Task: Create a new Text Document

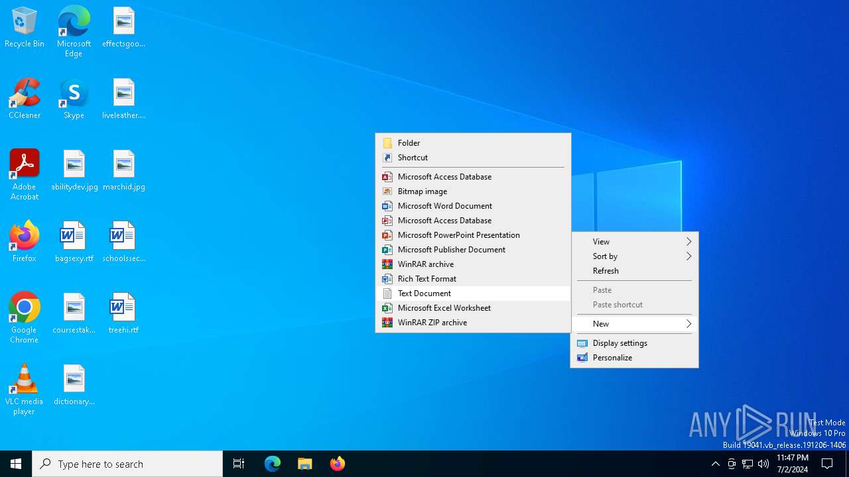Action: pos(473,293)
